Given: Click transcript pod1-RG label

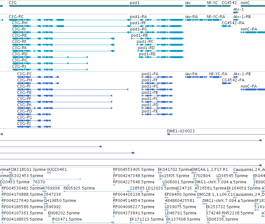Looking at the screenshot, I should coord(139,29).
